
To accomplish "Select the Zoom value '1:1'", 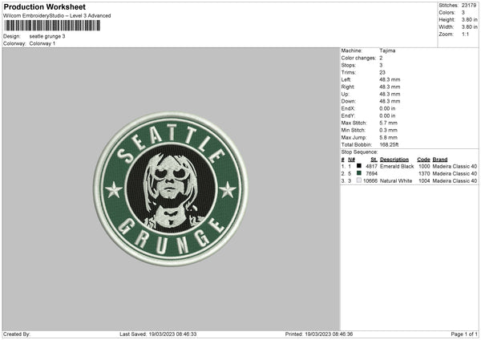I will (x=465, y=34).
